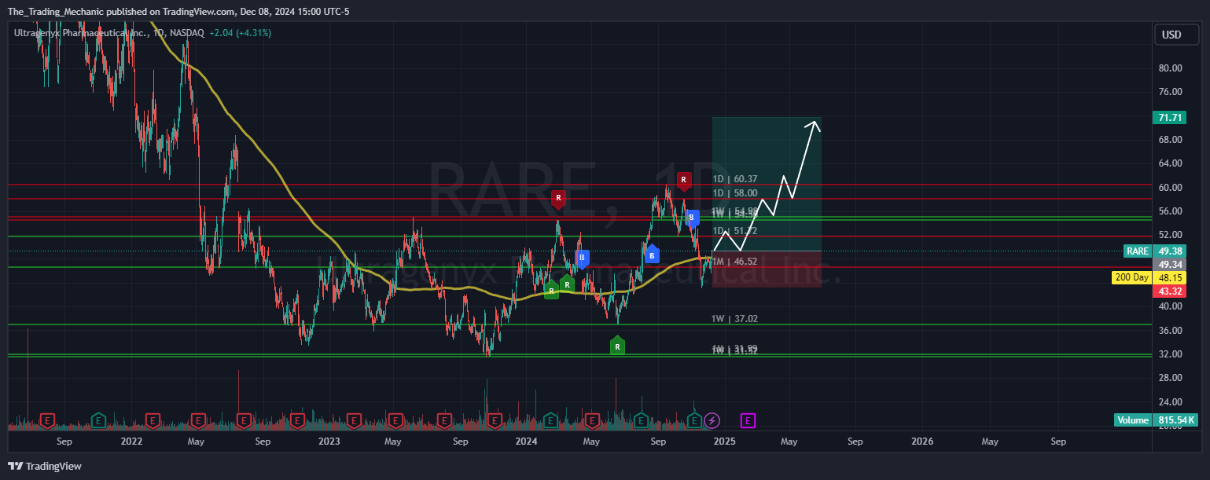Select the '1M | 46.52' level label
The image size is (1210, 480).
(x=735, y=262)
